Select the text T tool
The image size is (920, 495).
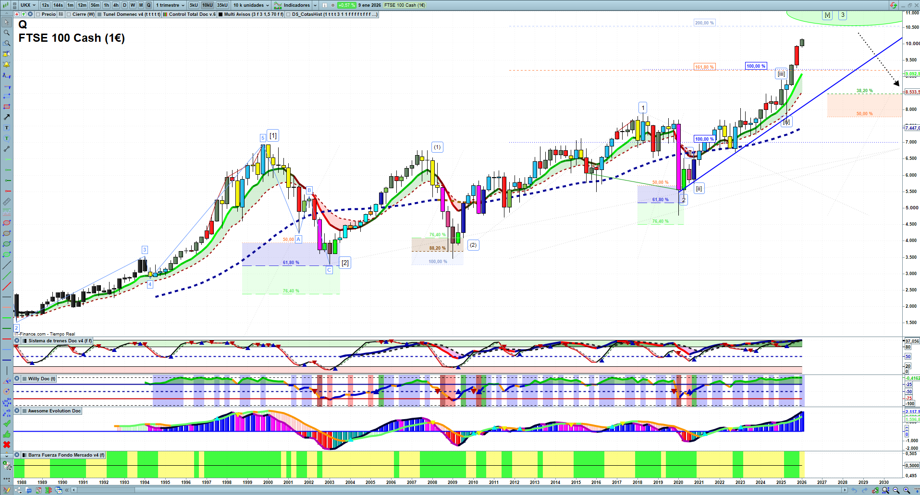tap(7, 128)
